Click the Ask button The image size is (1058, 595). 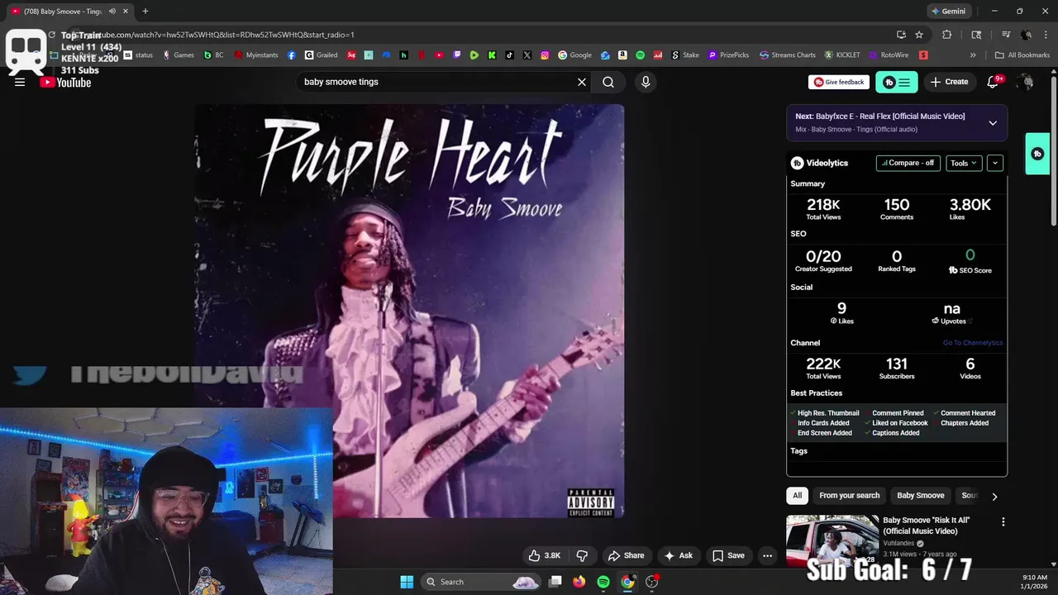click(678, 555)
